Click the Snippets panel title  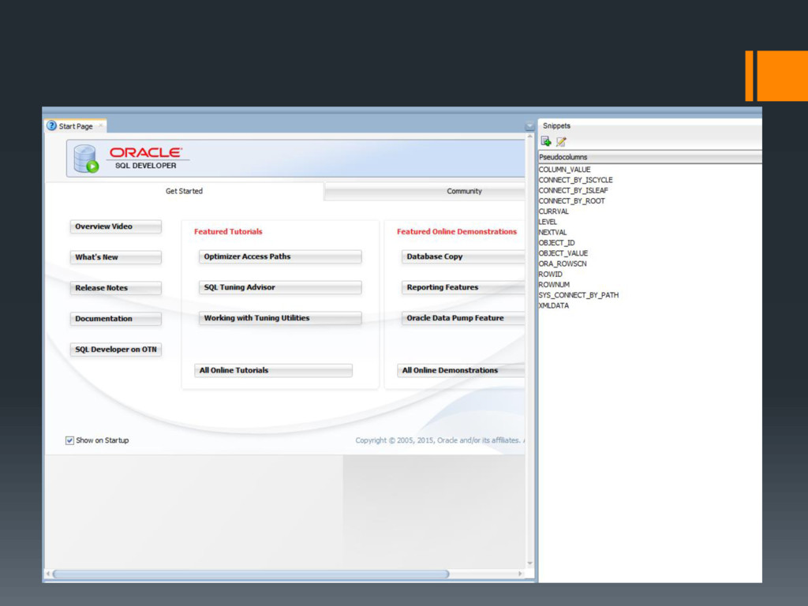coord(556,125)
